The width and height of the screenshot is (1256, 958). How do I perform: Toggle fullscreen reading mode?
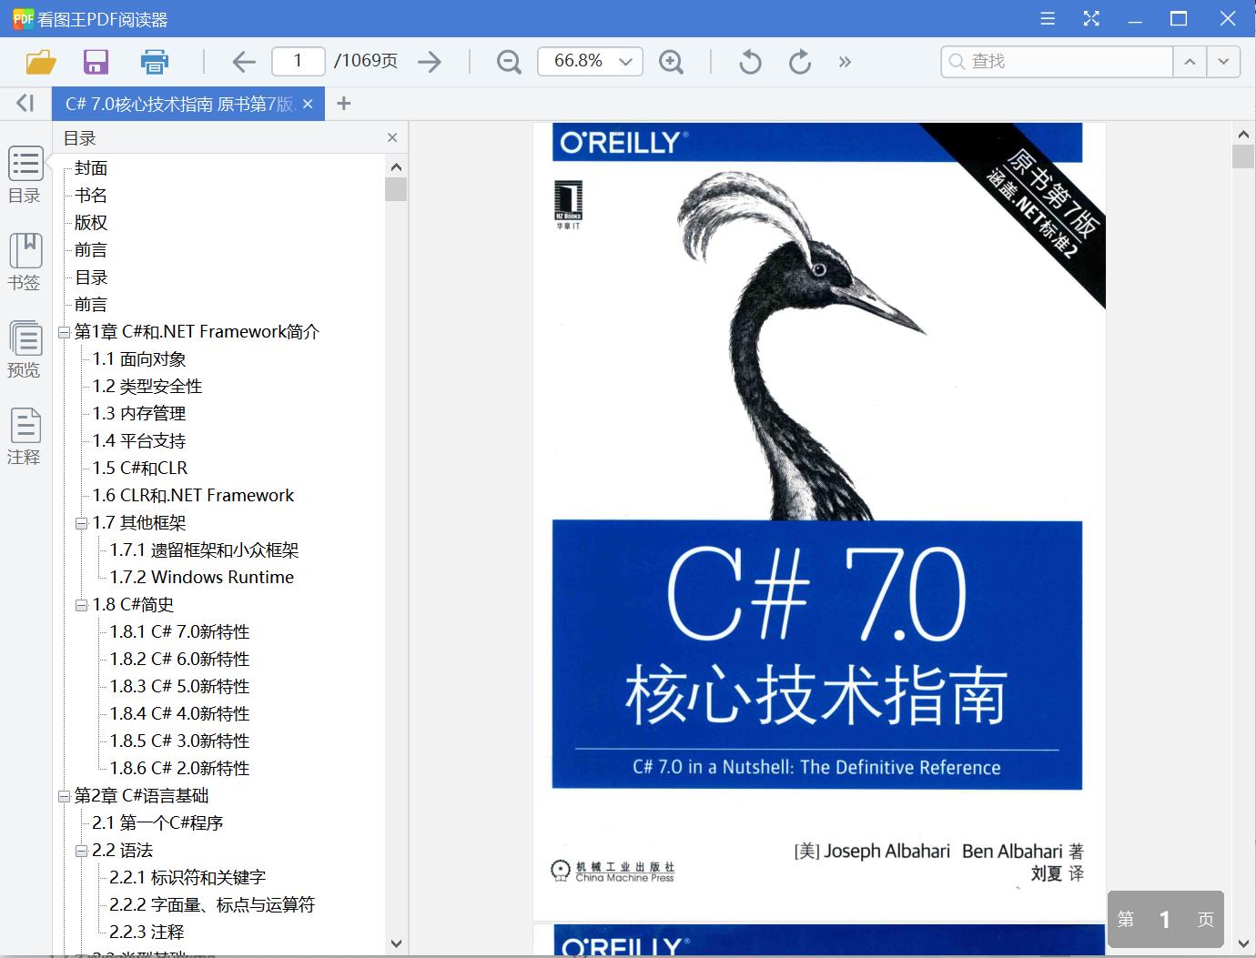coord(1091,17)
